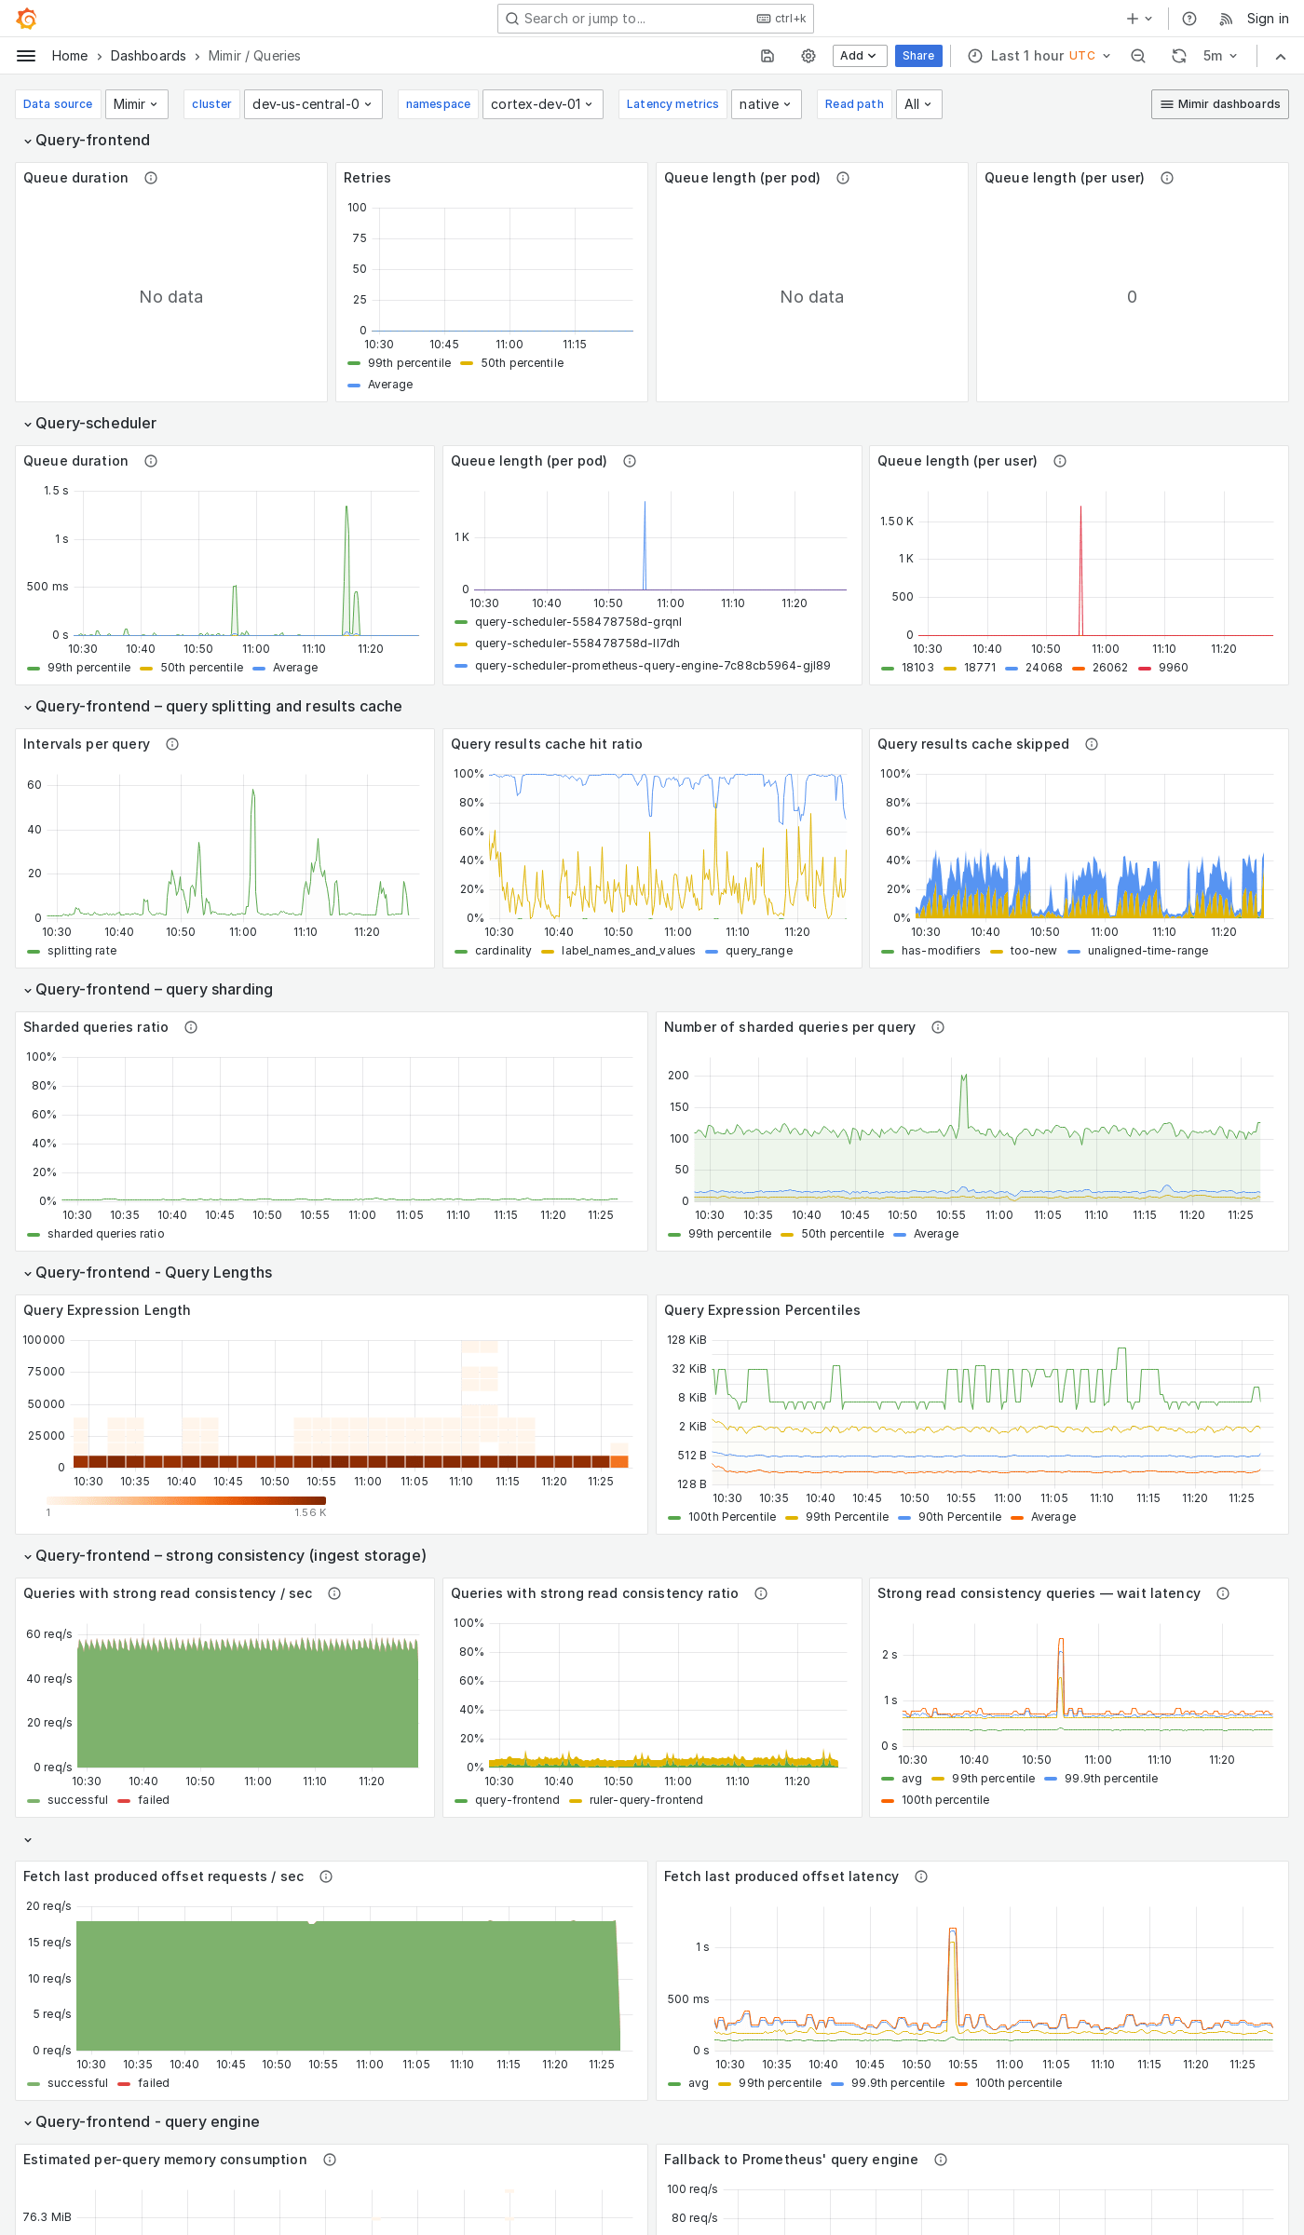Toggle 100th Percentile legend in Query Expression Percentiles
This screenshot has height=2235, width=1304.
click(x=732, y=1517)
